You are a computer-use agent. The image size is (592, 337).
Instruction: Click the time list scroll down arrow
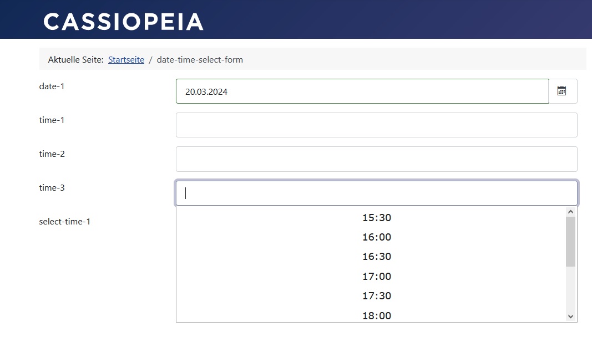click(570, 316)
